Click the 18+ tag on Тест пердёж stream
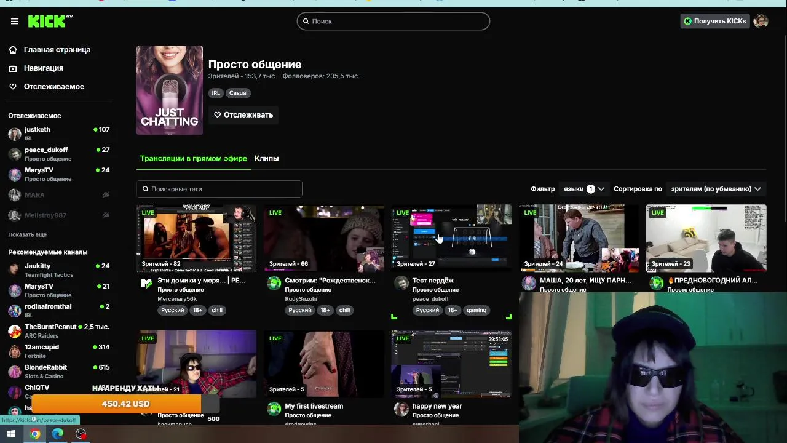787x443 pixels. coord(453,310)
